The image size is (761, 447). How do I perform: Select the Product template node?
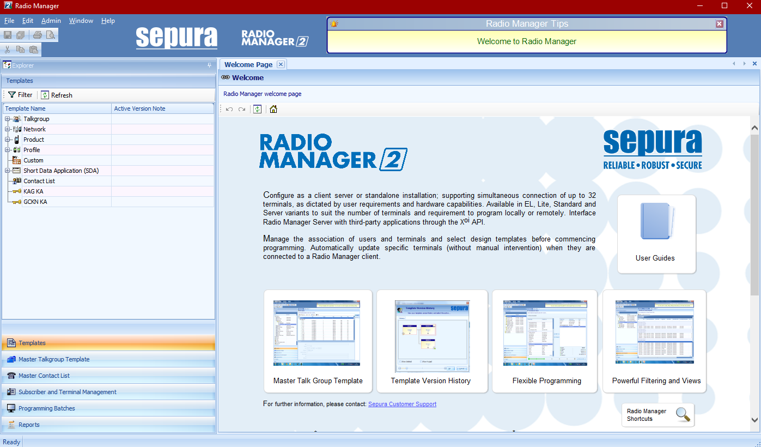34,140
